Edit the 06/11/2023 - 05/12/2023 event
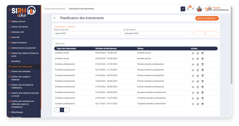The width and height of the screenshot is (239, 126). [x=198, y=104]
